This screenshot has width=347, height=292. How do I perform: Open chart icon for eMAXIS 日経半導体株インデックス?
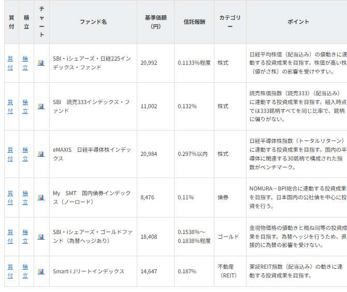(41, 154)
